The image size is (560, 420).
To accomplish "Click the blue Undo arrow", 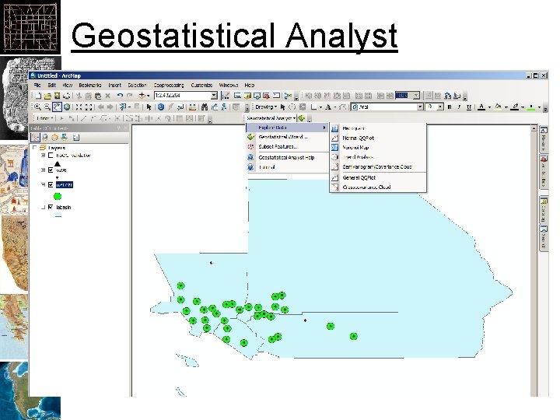I will pyautogui.click(x=120, y=96).
